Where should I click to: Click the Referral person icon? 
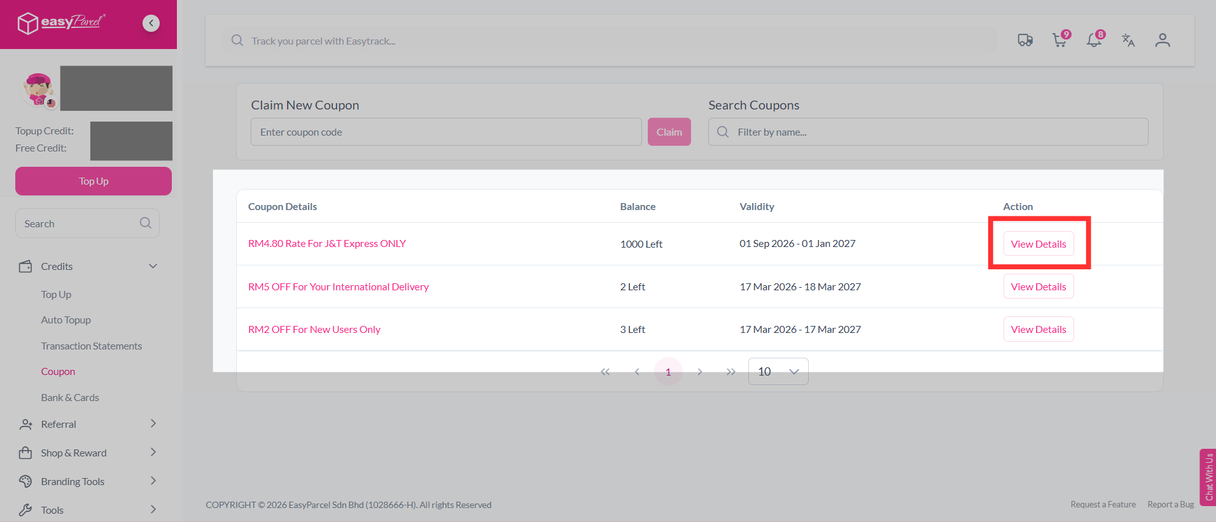[x=25, y=424]
